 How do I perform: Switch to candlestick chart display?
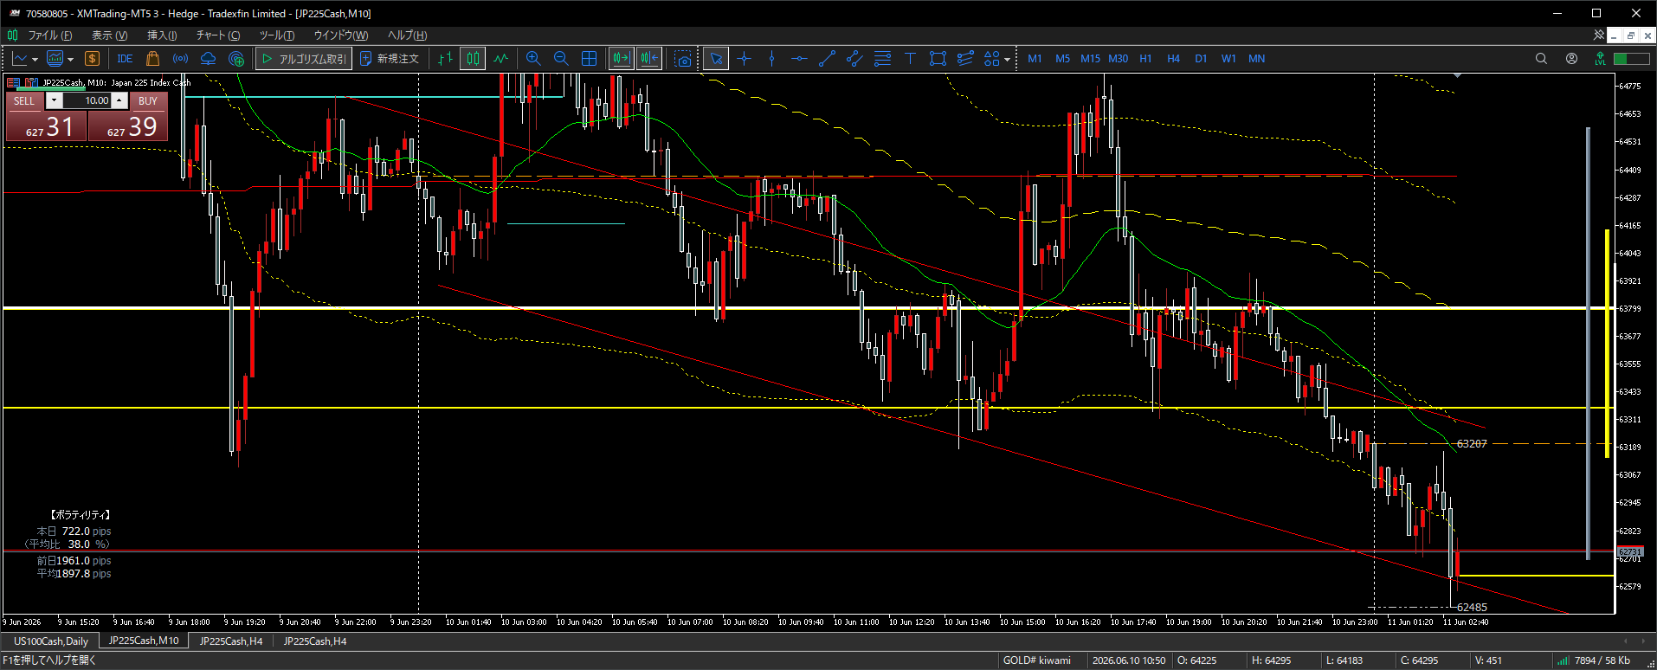[x=473, y=59]
